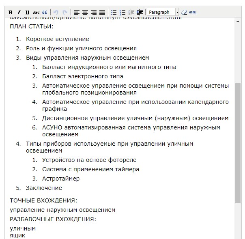245x239 pixels.
Task: Apply strikethrough formatting
Action: (36, 12)
